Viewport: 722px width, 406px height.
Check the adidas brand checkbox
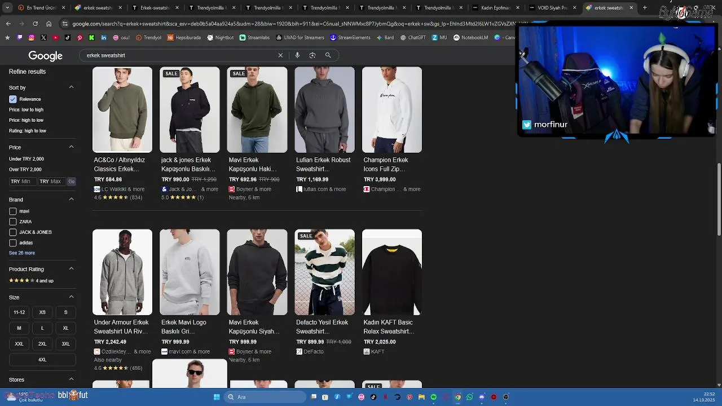(13, 243)
